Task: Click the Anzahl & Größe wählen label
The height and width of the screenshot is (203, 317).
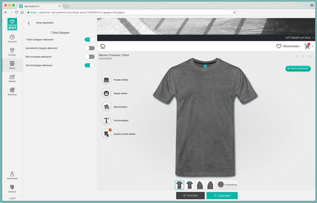Action: point(125,134)
